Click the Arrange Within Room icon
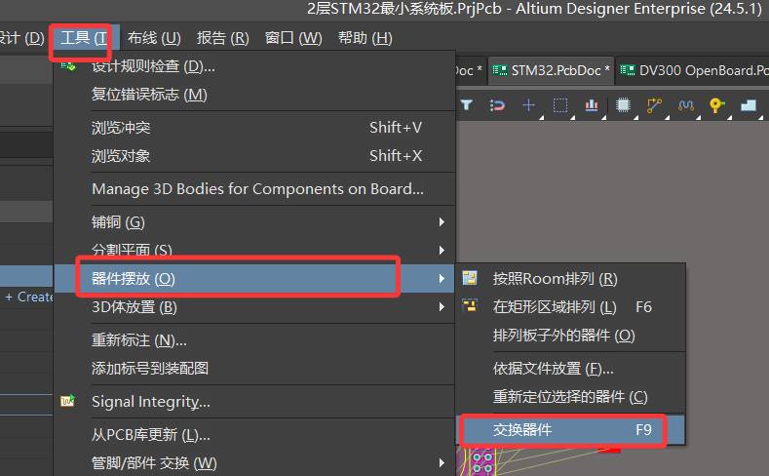 click(470, 278)
